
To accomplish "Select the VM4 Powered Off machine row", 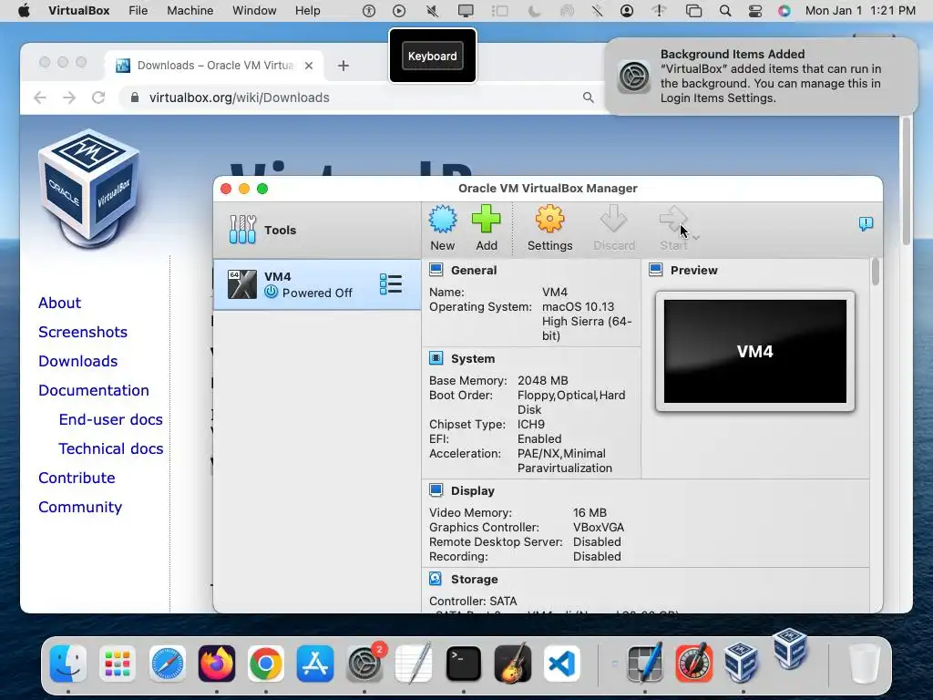I will point(317,284).
